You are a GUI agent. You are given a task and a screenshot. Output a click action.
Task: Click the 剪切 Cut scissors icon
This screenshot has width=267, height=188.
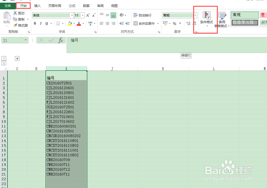[15, 13]
